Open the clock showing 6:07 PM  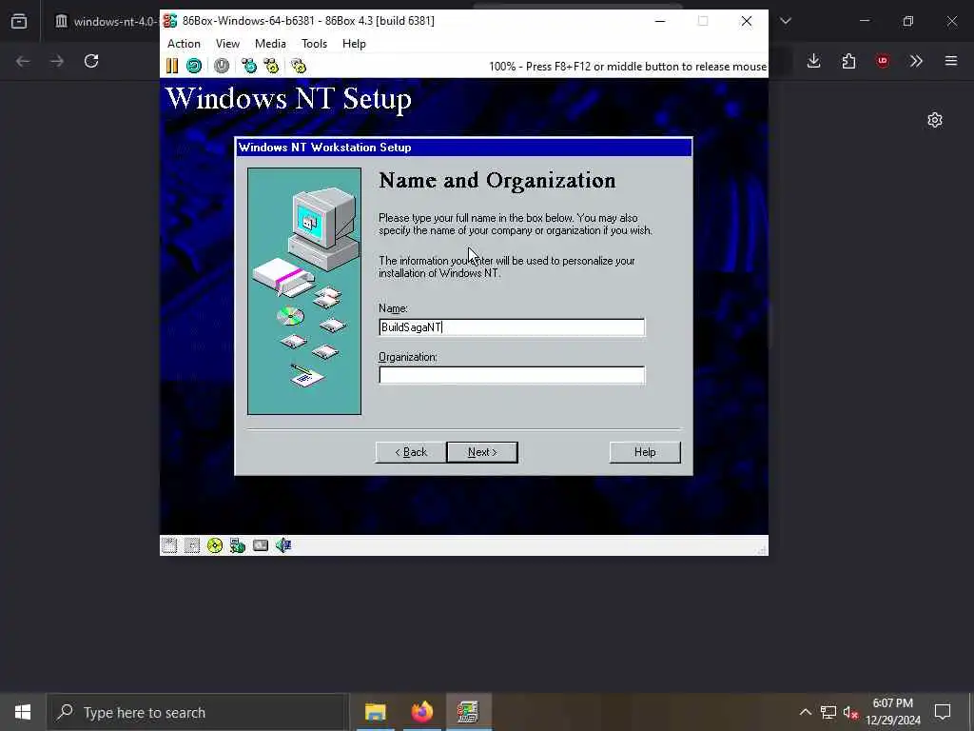click(893, 712)
